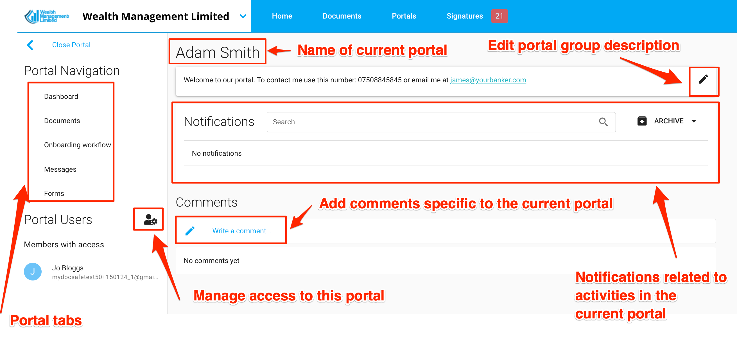The height and width of the screenshot is (344, 737).
Task: Open Messages in portal navigation
Action: (60, 169)
